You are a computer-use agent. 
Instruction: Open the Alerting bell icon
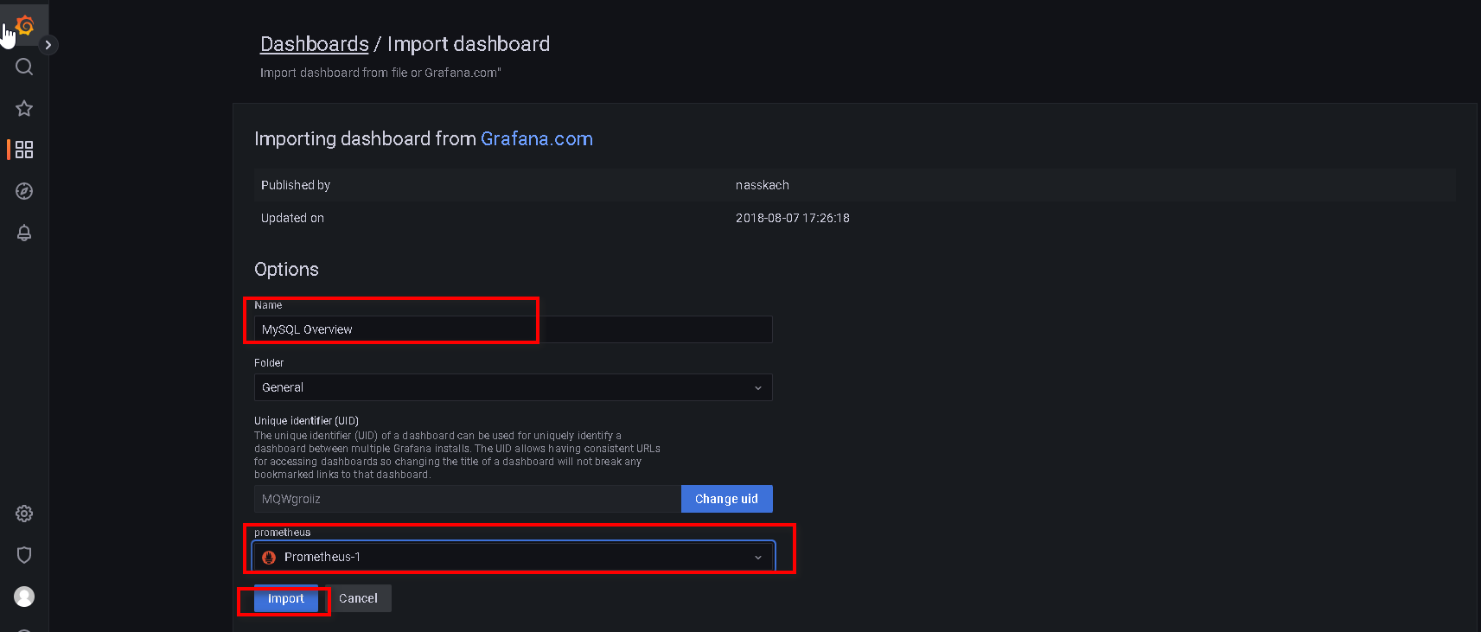(x=24, y=233)
